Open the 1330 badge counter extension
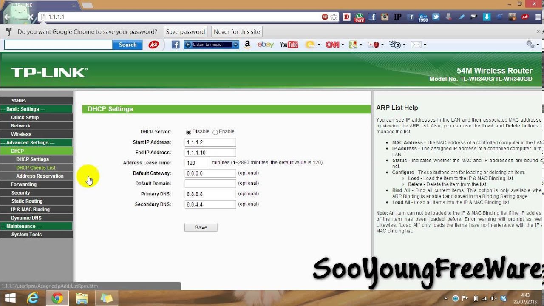544x306 pixels. pyautogui.click(x=423, y=17)
